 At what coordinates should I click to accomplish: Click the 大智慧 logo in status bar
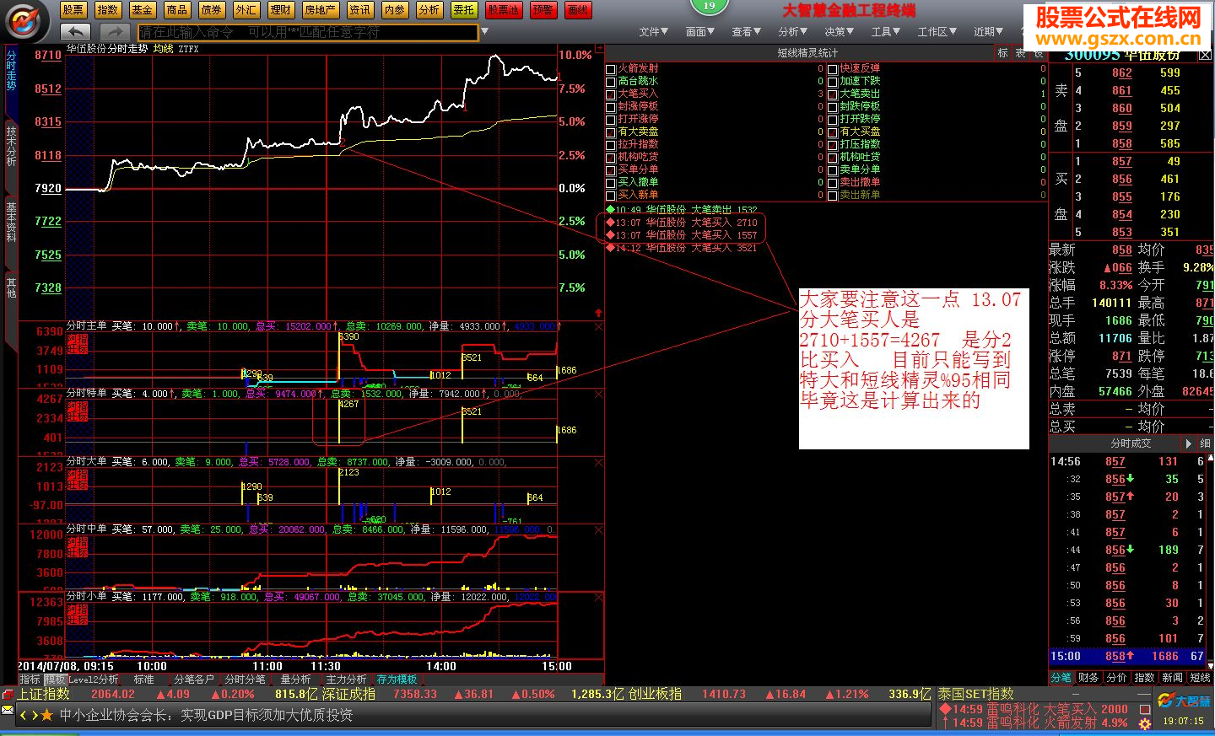click(1184, 701)
